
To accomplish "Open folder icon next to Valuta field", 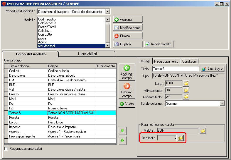I will (203, 131).
